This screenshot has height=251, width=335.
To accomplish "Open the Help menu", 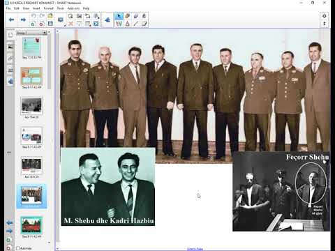I will (86, 8).
